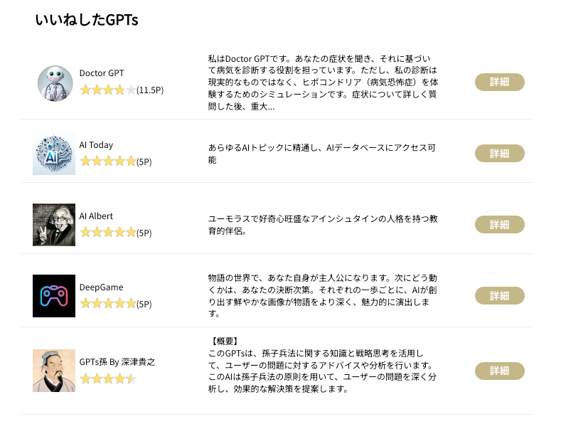Open 詳細 for AI Today
Image resolution: width=566 pixels, height=434 pixels.
point(499,153)
